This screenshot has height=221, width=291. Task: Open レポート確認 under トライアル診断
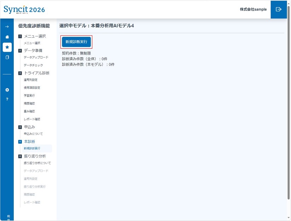tap(33, 119)
